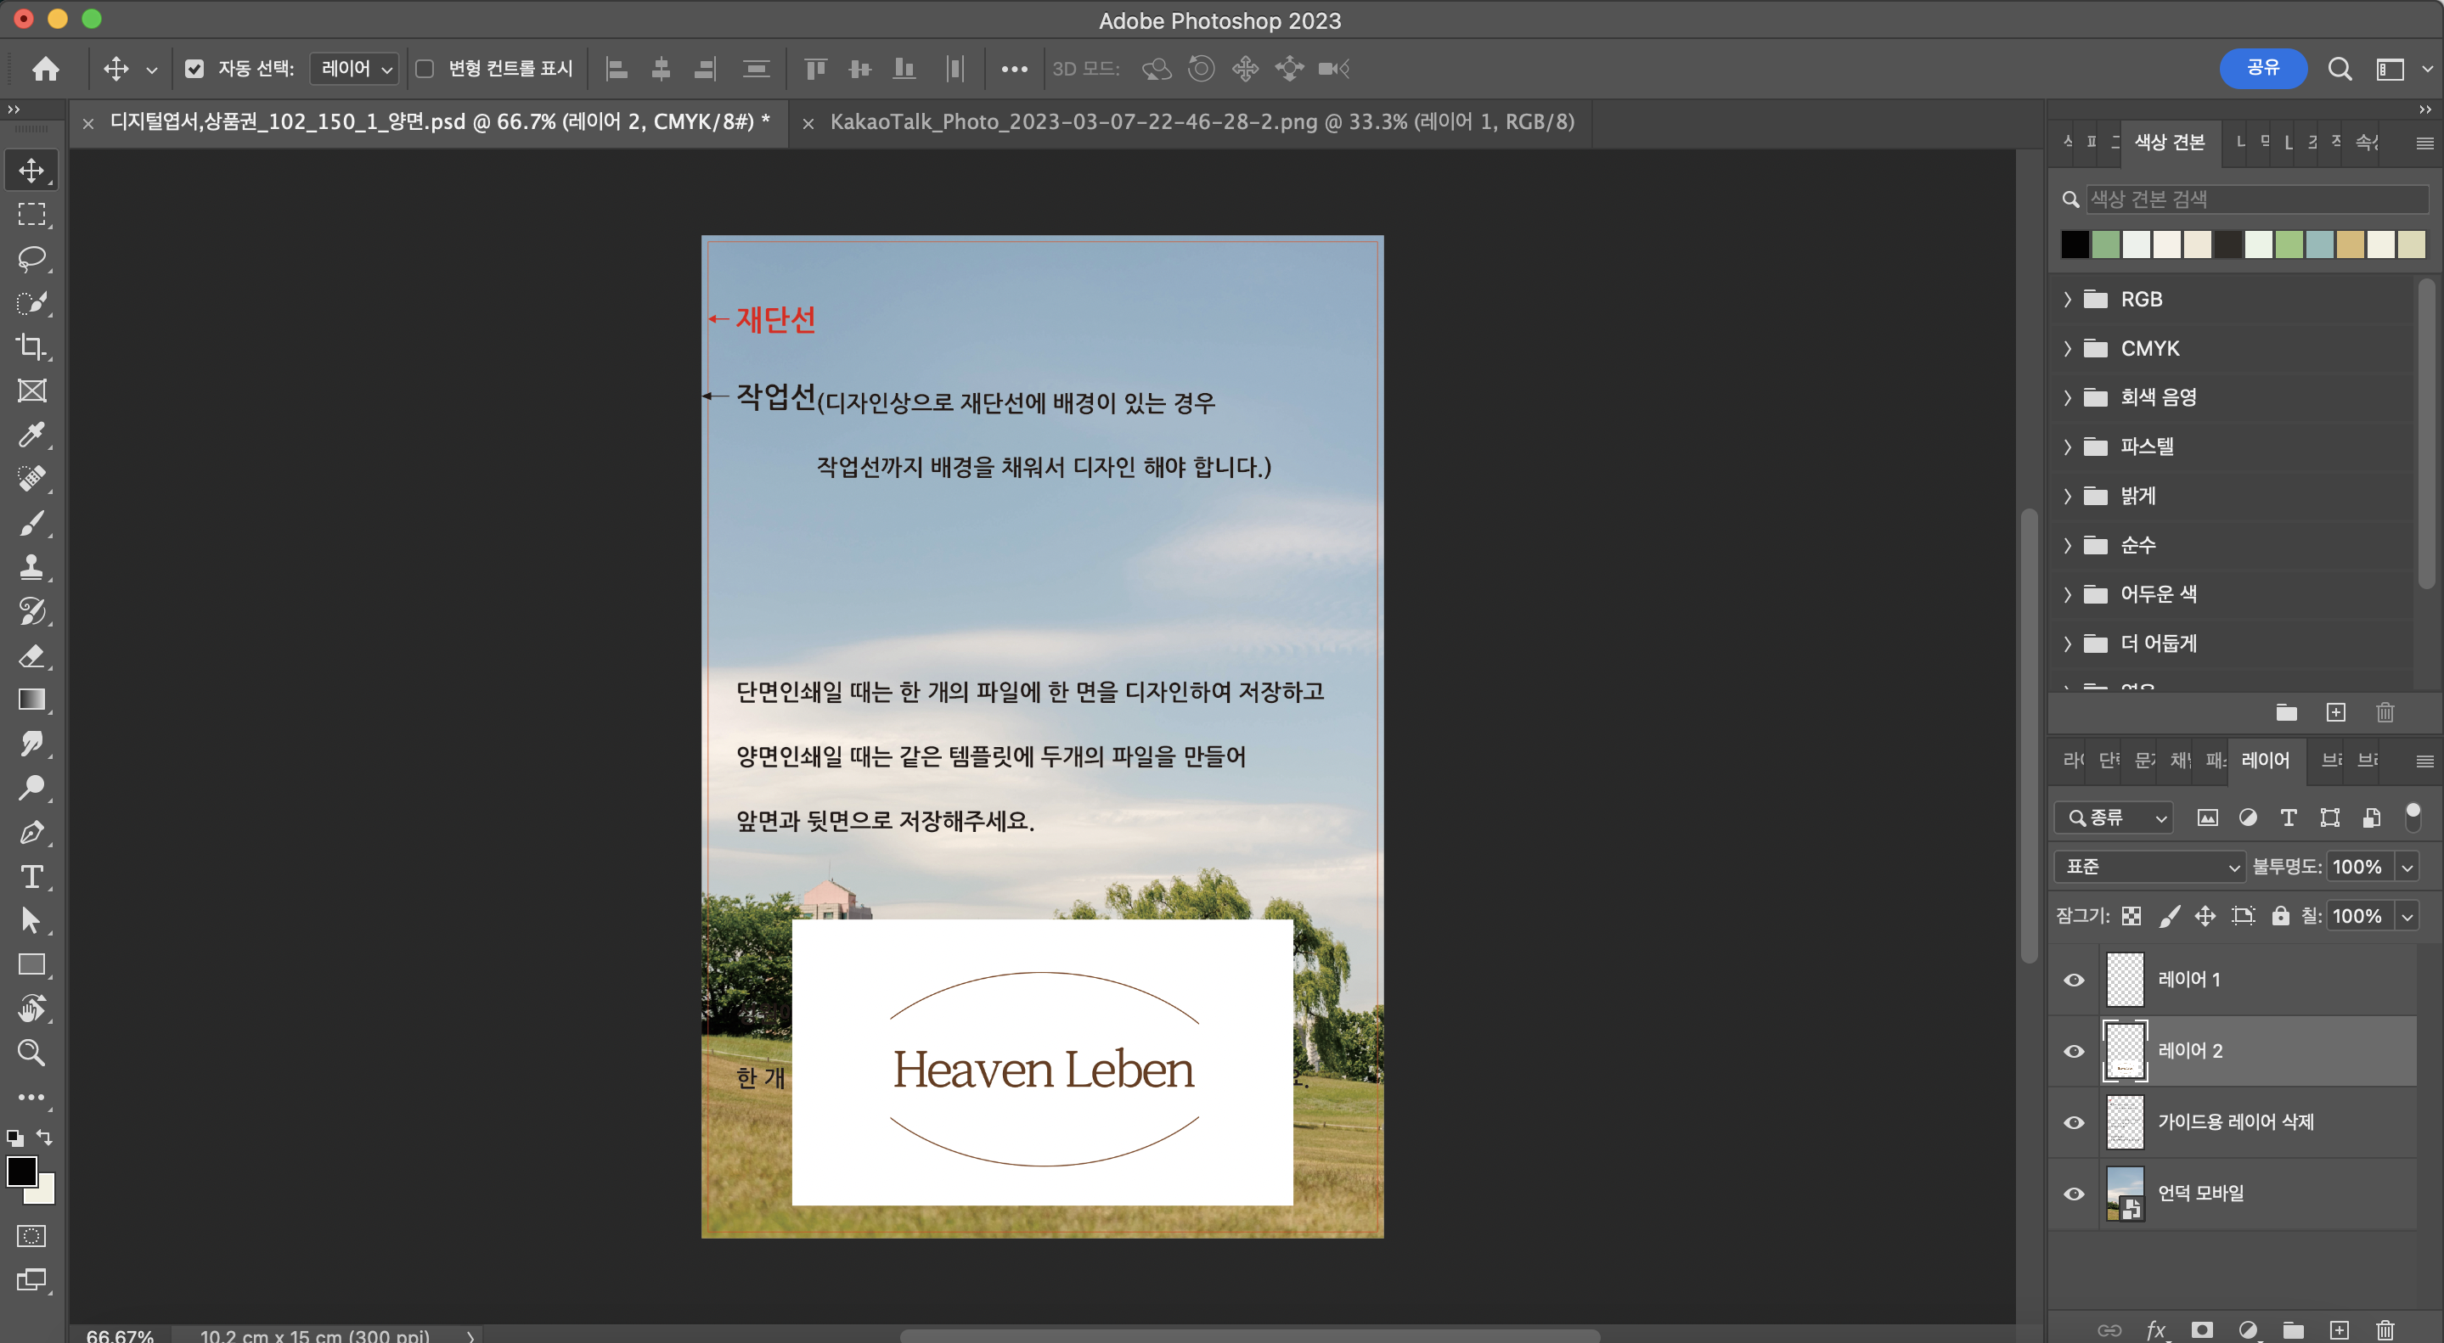
Task: Click the add layer style fx icon
Action: pos(2155,1329)
